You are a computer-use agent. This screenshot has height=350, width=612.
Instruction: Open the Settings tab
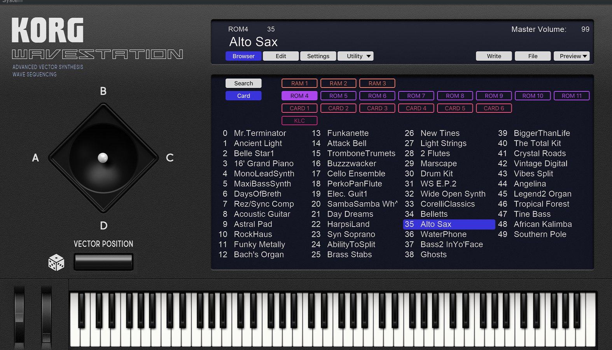tap(318, 56)
